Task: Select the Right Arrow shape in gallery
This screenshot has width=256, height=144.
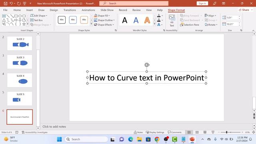Action: 16,20
